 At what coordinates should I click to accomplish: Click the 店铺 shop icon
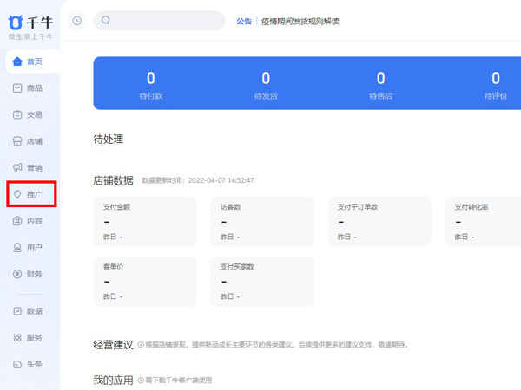point(17,141)
